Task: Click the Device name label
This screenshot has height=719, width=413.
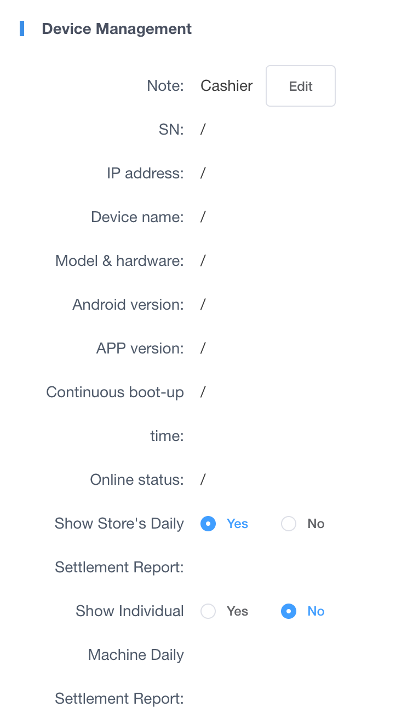Action: (x=137, y=217)
